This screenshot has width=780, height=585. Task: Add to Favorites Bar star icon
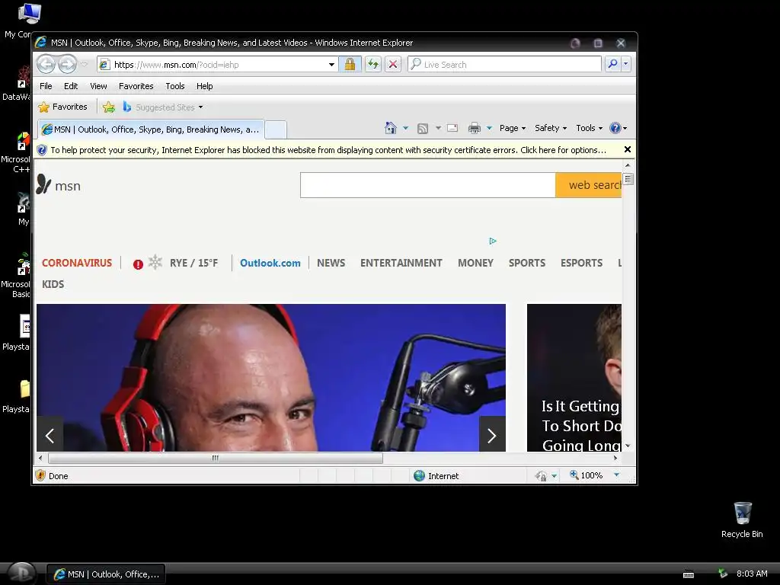[x=108, y=107]
